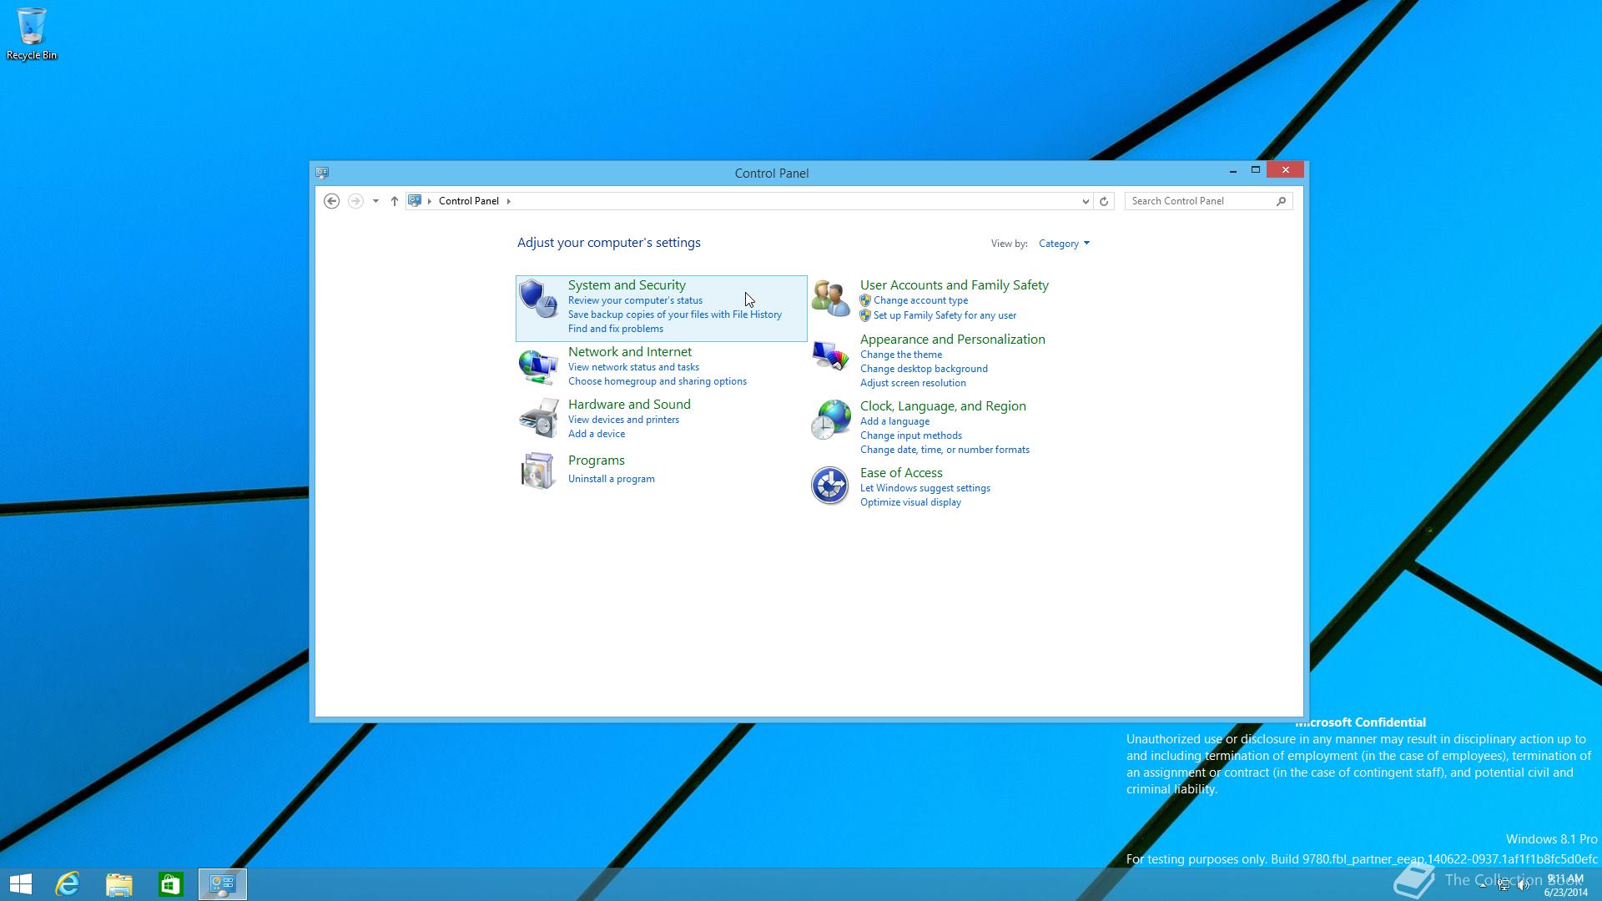Image resolution: width=1602 pixels, height=901 pixels.
Task: Click the volume speaker tray icon
Action: point(1524,886)
